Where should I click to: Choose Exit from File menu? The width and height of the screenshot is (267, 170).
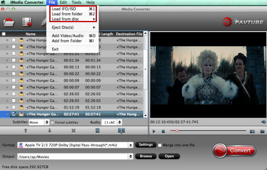(x=73, y=49)
